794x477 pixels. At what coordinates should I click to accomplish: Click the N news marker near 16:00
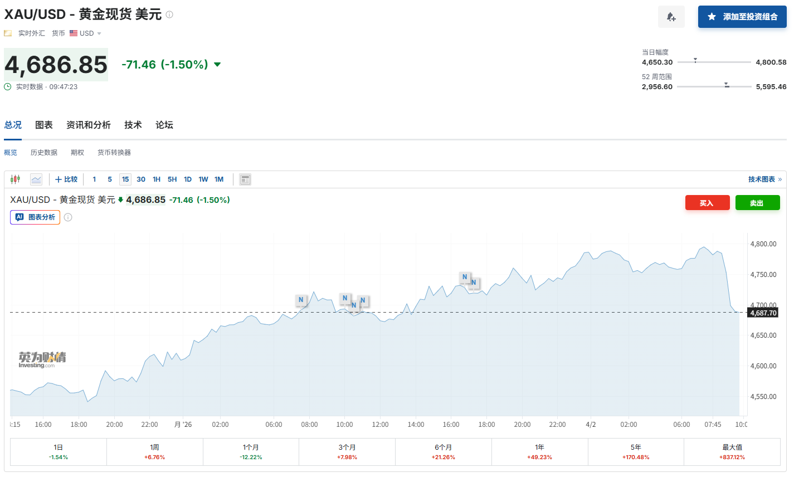click(x=465, y=277)
